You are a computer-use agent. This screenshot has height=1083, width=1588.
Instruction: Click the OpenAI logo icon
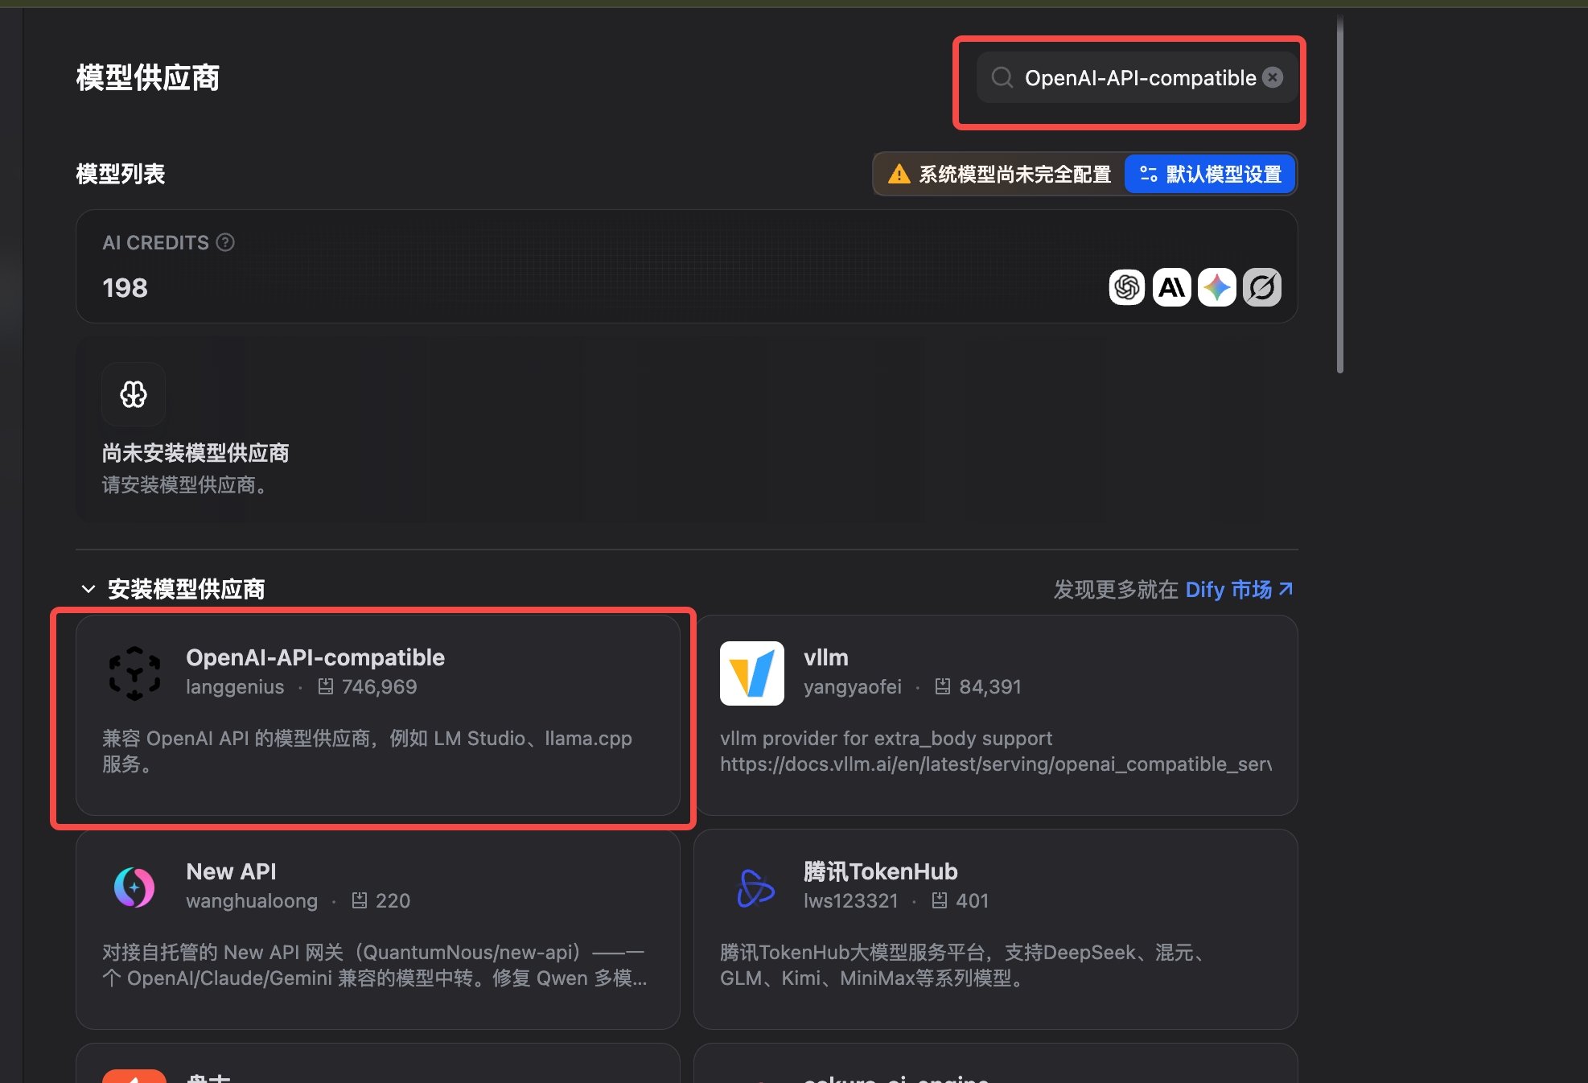1126,287
